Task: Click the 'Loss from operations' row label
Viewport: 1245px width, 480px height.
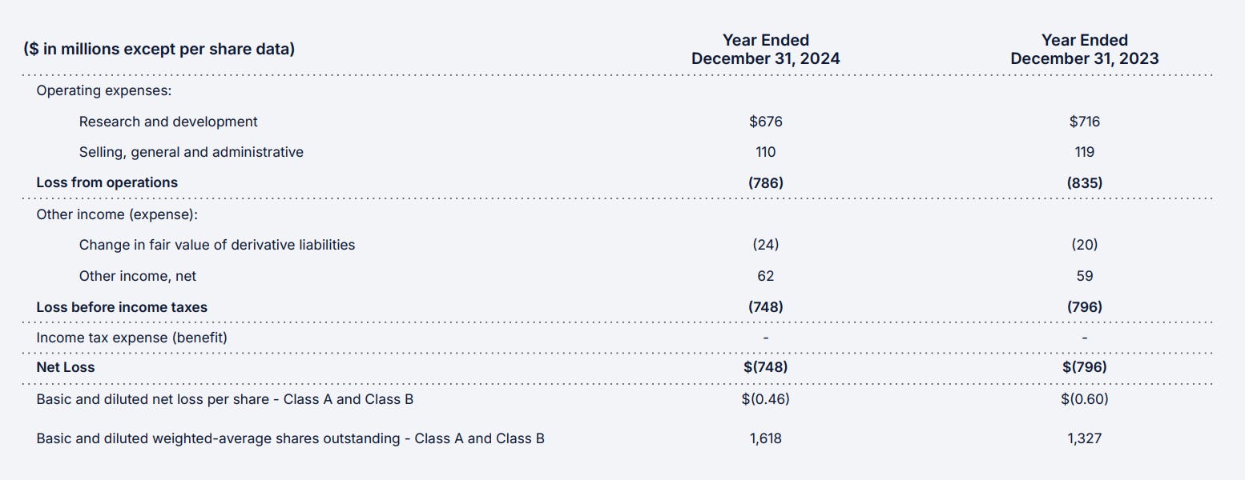Action: [107, 182]
